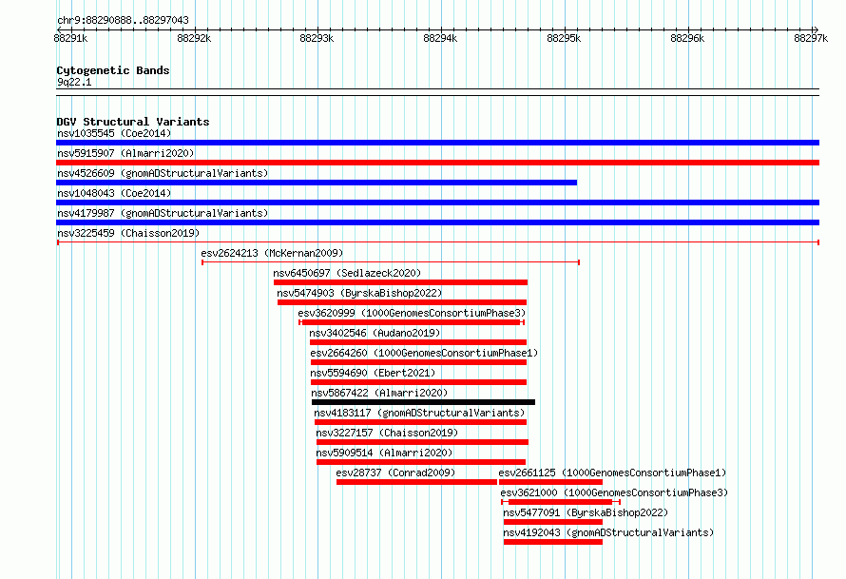Select the red bar under esv2661125
Viewport: 846px width, 579px height.
point(551,482)
